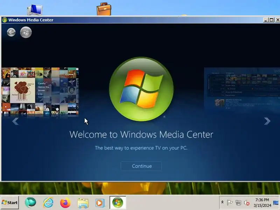This screenshot has width=280, height=210.
Task: Open Windows Media Player from taskbar
Action: (x=100, y=203)
